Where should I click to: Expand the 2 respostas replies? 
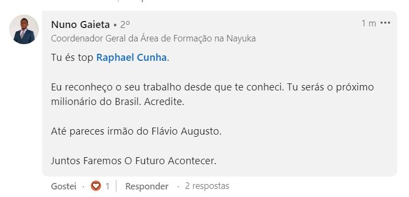[207, 186]
